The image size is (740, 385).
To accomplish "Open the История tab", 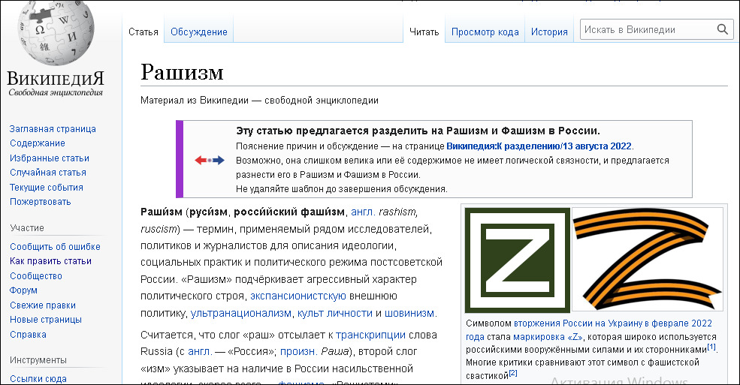I will pos(549,32).
